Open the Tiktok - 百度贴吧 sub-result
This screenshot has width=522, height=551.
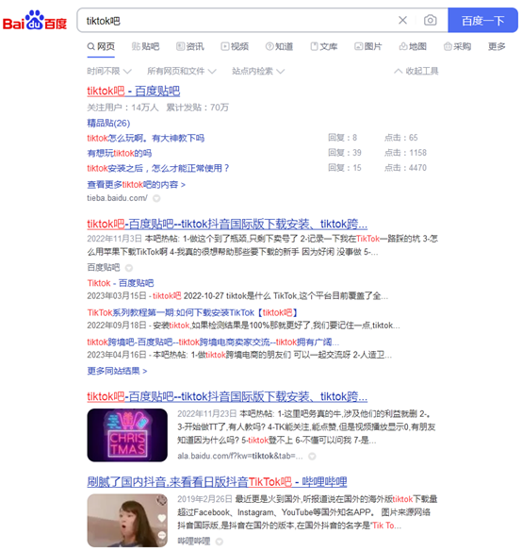121,283
